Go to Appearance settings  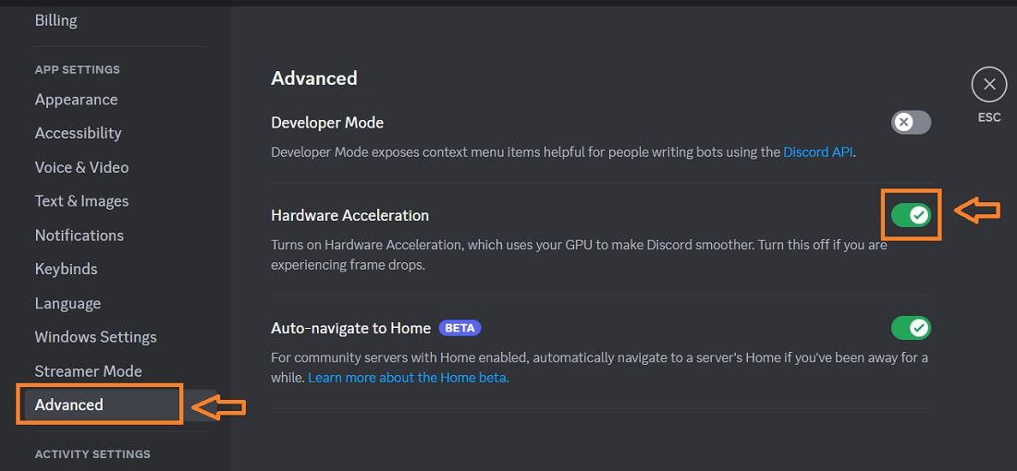76,100
